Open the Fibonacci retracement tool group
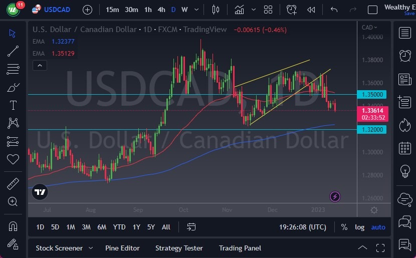 (13, 69)
